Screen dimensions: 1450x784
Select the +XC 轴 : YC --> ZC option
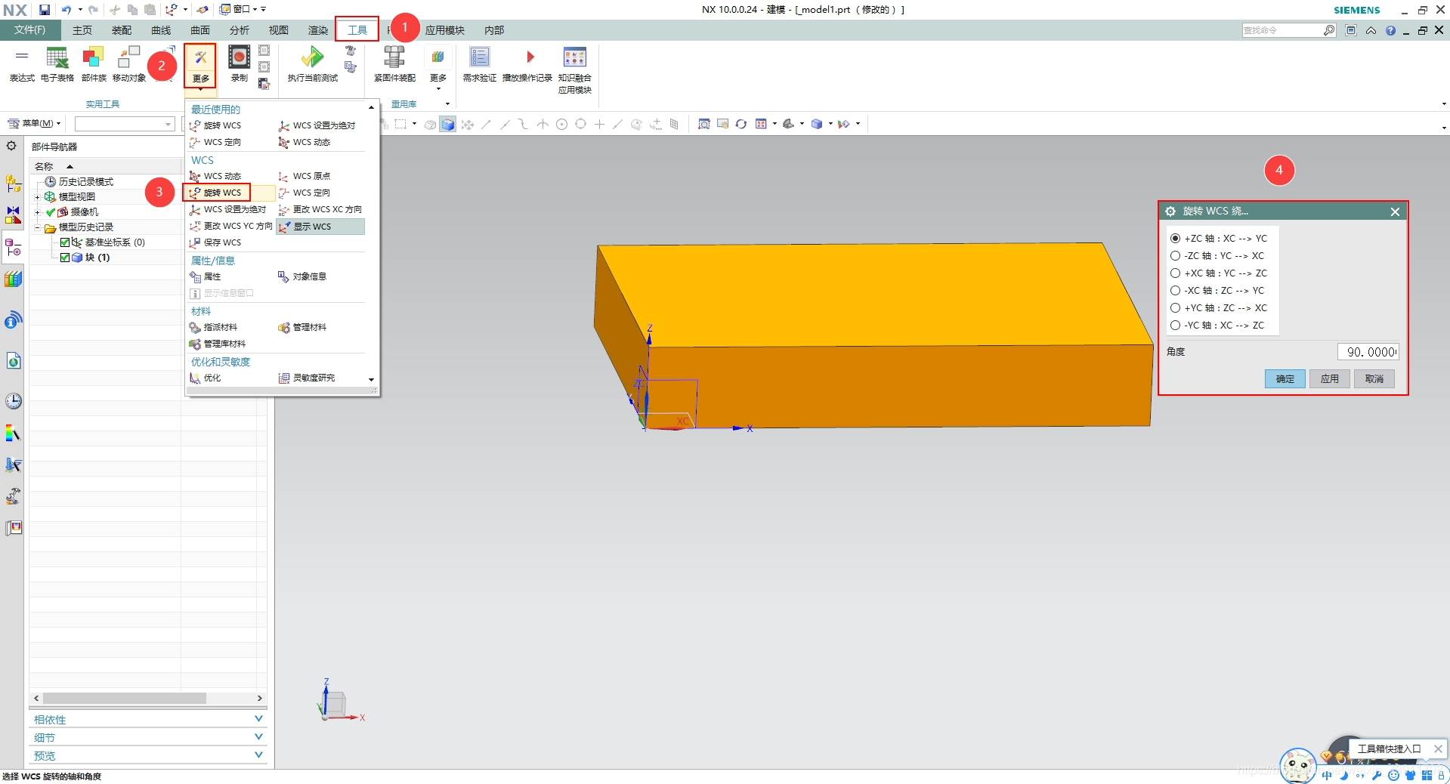pyautogui.click(x=1218, y=273)
